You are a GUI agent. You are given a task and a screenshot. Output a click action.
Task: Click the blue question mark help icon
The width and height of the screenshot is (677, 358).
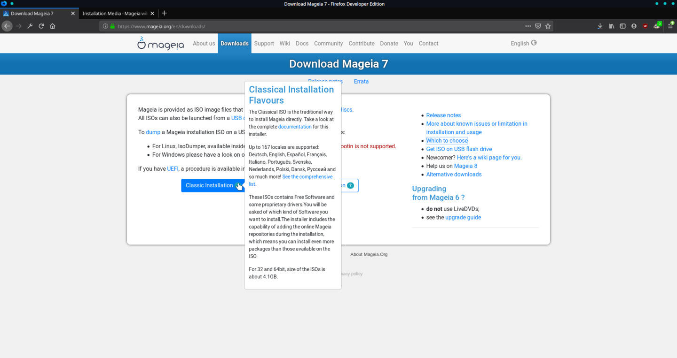(350, 185)
